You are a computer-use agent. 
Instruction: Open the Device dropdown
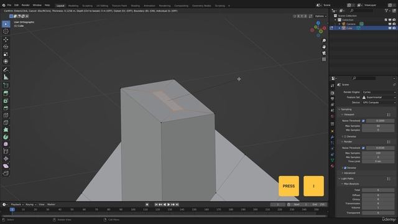(x=379, y=102)
